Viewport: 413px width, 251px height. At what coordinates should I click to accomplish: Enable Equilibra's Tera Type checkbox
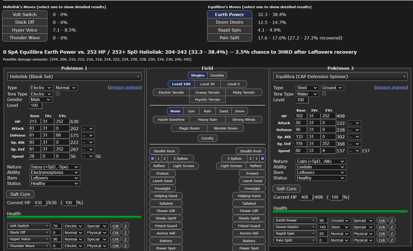tap(324, 94)
